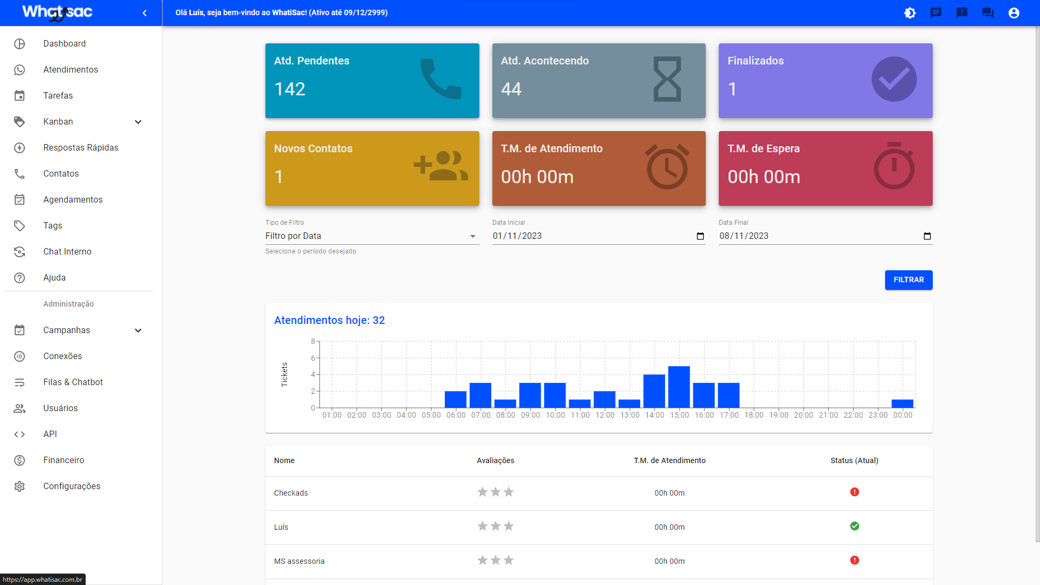This screenshot has height=585, width=1040.
Task: Click the star rating in Luís row
Action: (496, 526)
